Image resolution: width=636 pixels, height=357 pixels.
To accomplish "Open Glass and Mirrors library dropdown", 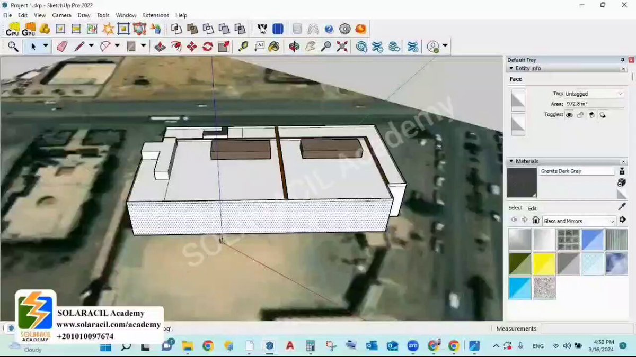I will [x=579, y=221].
